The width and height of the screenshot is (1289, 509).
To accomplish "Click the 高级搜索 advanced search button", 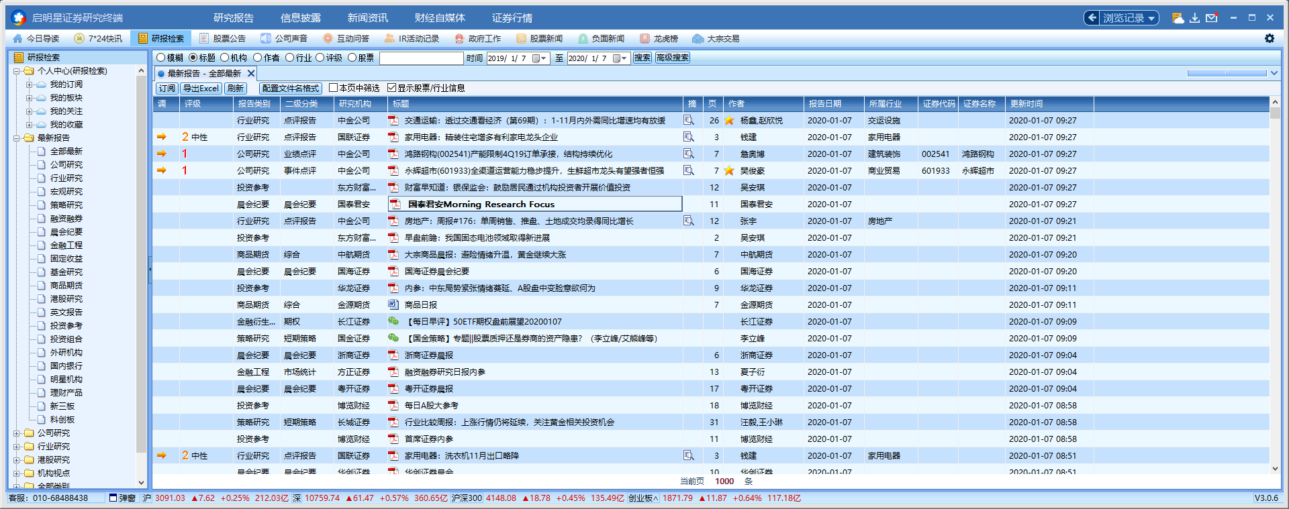I will pyautogui.click(x=673, y=58).
